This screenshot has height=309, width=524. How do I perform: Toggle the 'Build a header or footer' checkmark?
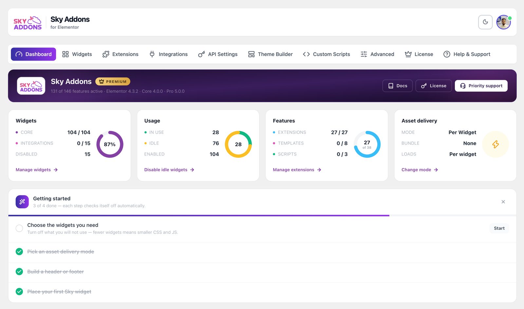coord(19,271)
